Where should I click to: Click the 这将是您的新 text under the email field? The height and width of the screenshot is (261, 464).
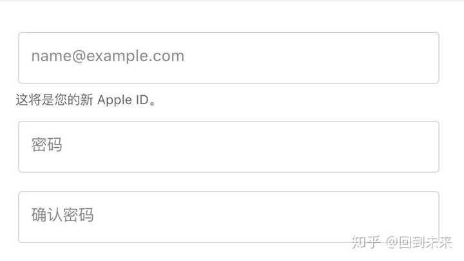54,101
